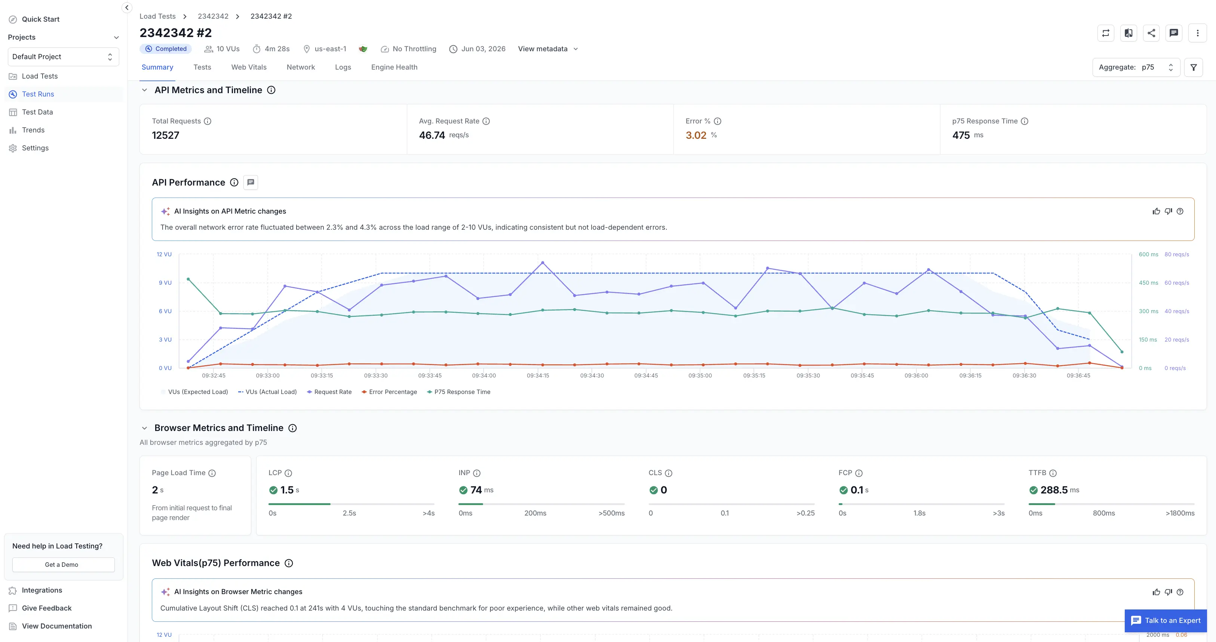Toggle P75 Response Time legend series

point(458,392)
